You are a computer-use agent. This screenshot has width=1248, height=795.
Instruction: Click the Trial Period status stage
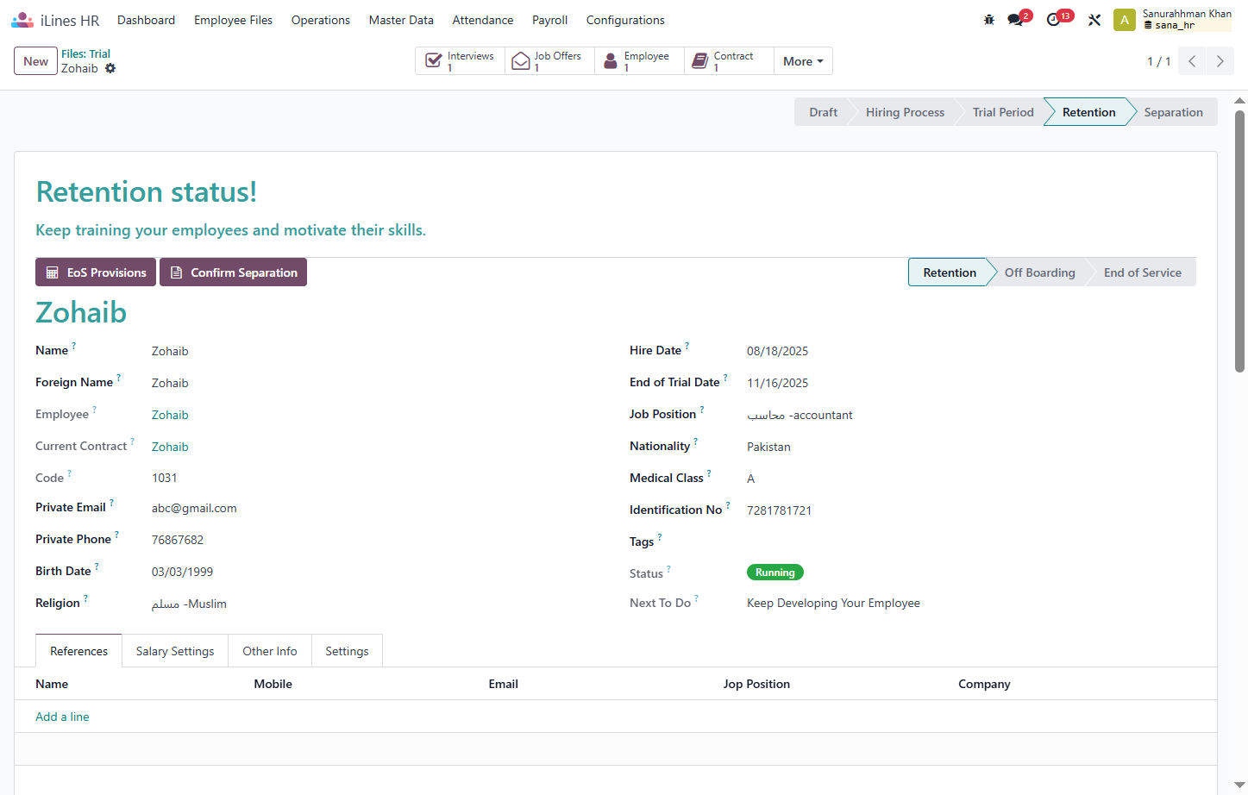pyautogui.click(x=1003, y=112)
